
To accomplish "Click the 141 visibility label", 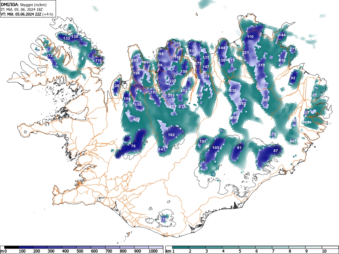I will 162,149.
